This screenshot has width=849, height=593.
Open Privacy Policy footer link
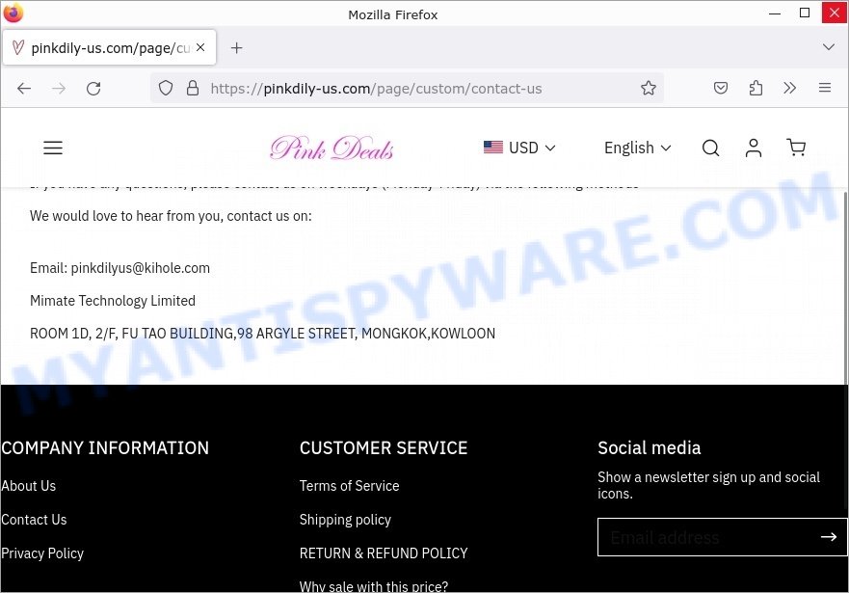click(x=42, y=553)
